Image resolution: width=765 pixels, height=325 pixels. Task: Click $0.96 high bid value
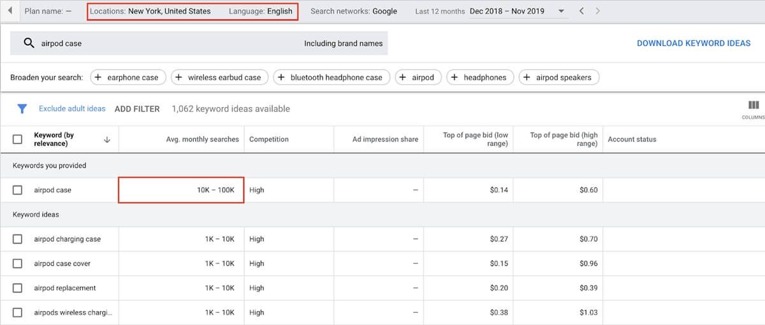tap(588, 263)
